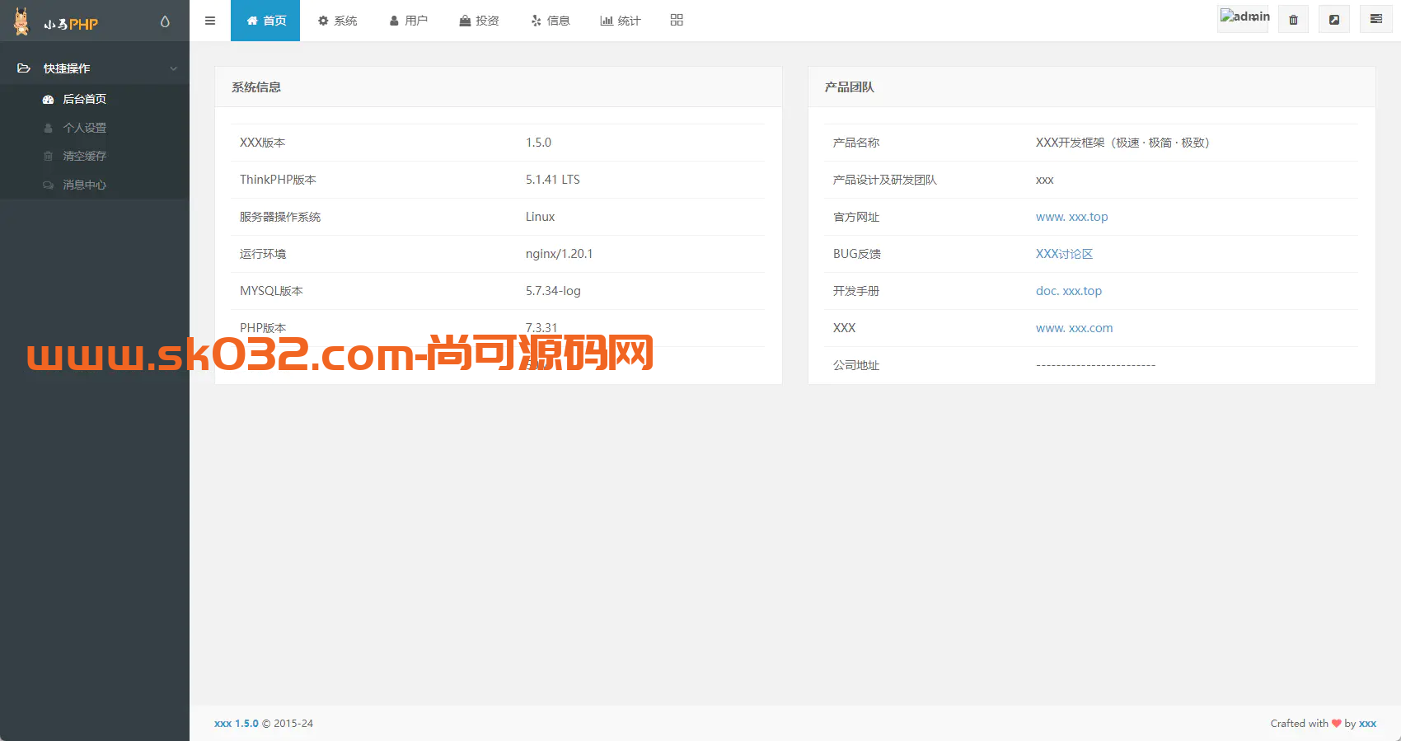Screen dimensions: 1401x741
Task: Open 消息中心 in sidebar
Action: point(84,185)
